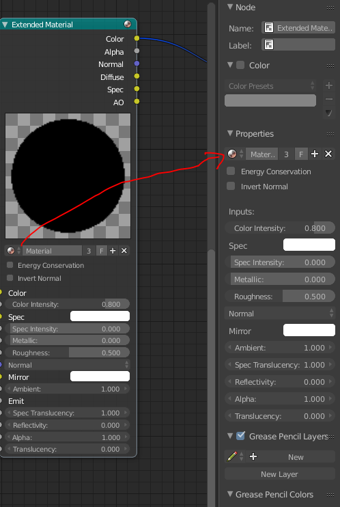Image resolution: width=340 pixels, height=507 pixels.
Task: Click the AO output socket
Action: 137,102
